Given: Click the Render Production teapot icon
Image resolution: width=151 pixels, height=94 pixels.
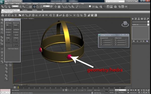Looking at the screenshot, I should point(126,7).
